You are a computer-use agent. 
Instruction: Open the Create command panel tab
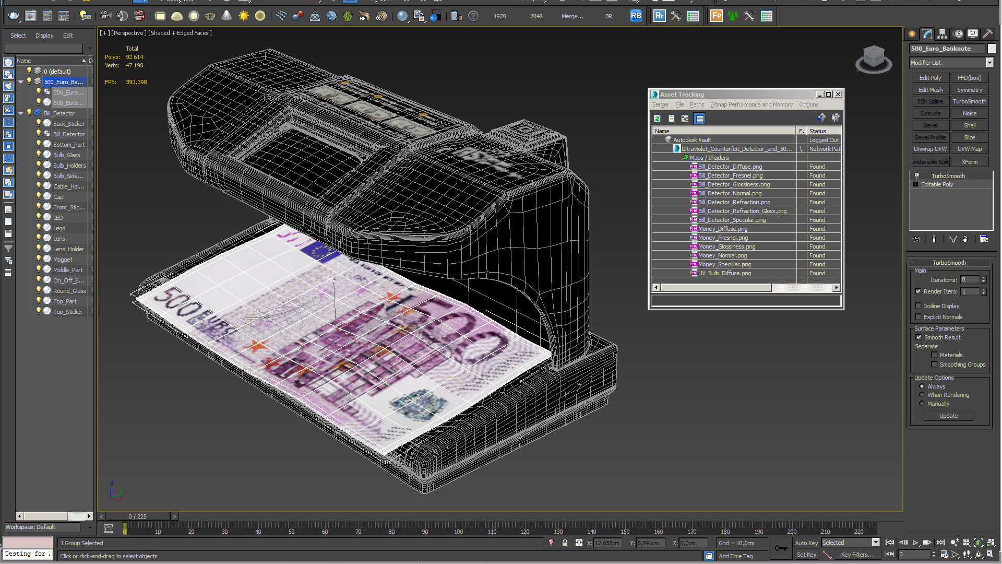click(x=912, y=34)
